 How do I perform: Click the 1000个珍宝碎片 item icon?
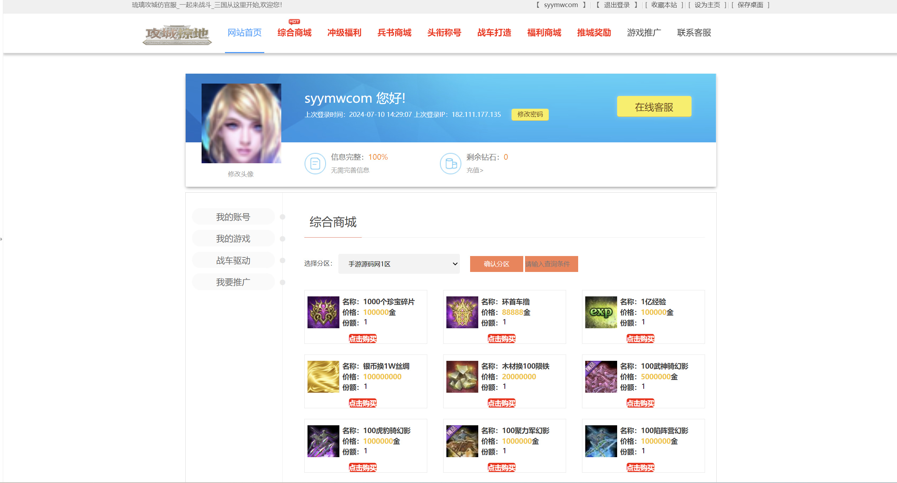tap(323, 312)
